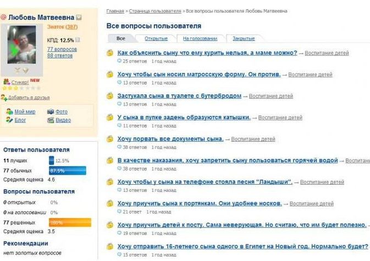This screenshot has width=370, height=261.
Task: Open the Закрытые tab
Action: (x=244, y=38)
